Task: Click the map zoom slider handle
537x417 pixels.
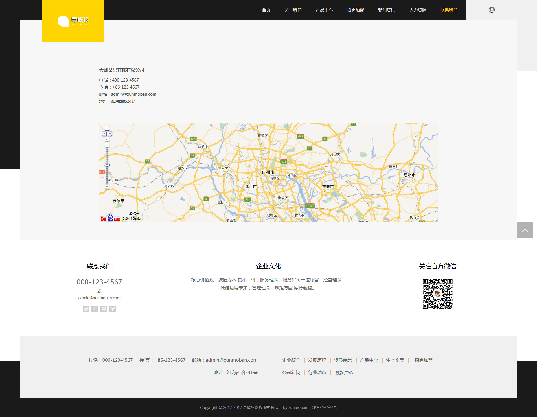Action: click(x=107, y=165)
